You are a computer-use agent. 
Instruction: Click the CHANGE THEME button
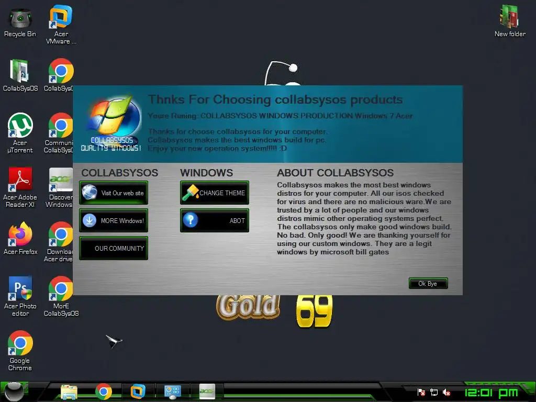(215, 193)
